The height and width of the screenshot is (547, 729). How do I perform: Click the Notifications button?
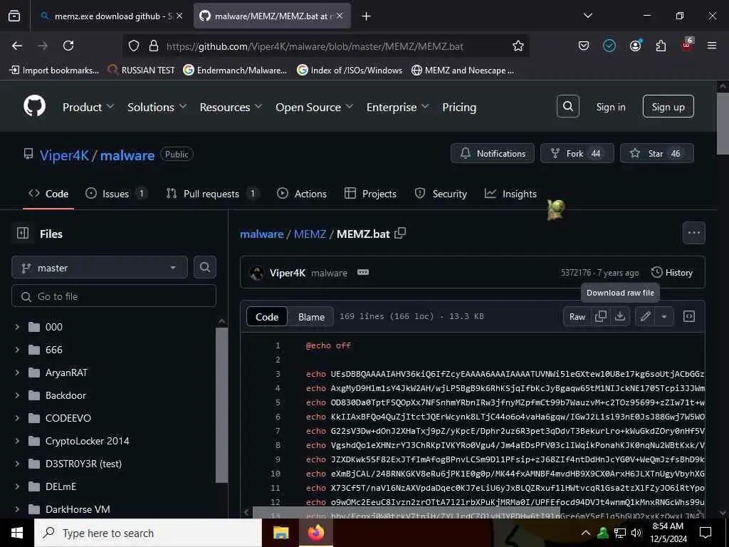(493, 153)
